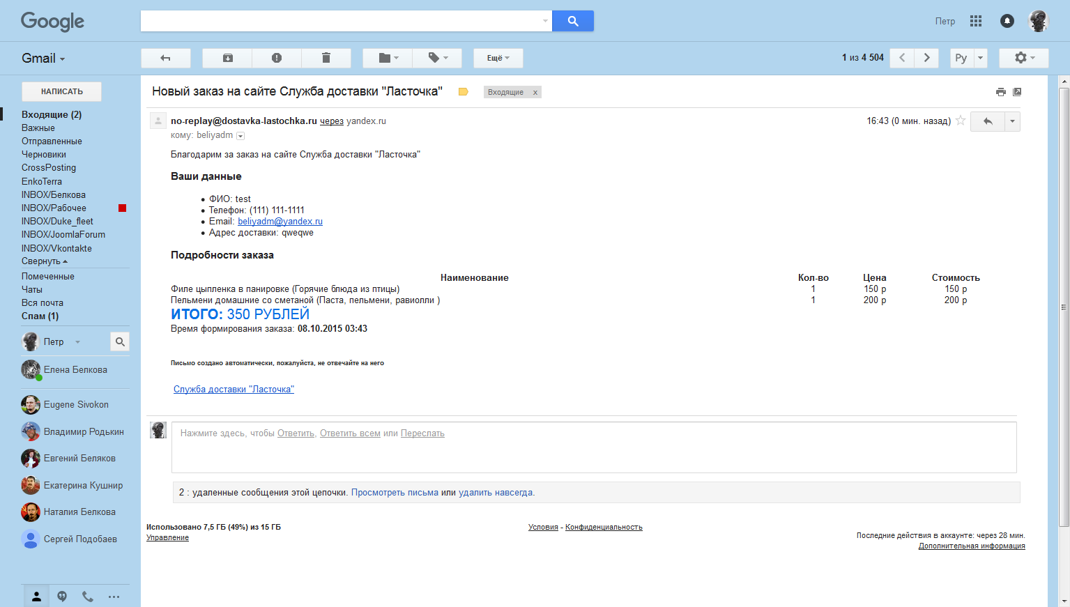Open the Gmail product switcher dropdown
The height and width of the screenshot is (607, 1070).
click(43, 59)
